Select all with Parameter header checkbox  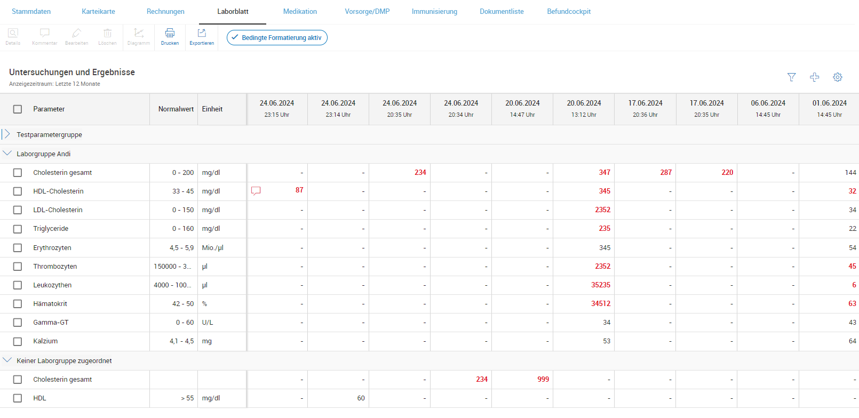point(18,109)
